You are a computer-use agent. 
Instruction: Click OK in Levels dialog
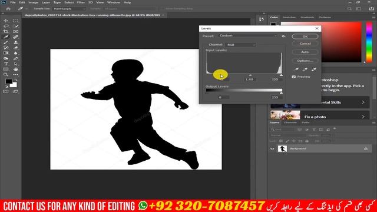(x=305, y=37)
